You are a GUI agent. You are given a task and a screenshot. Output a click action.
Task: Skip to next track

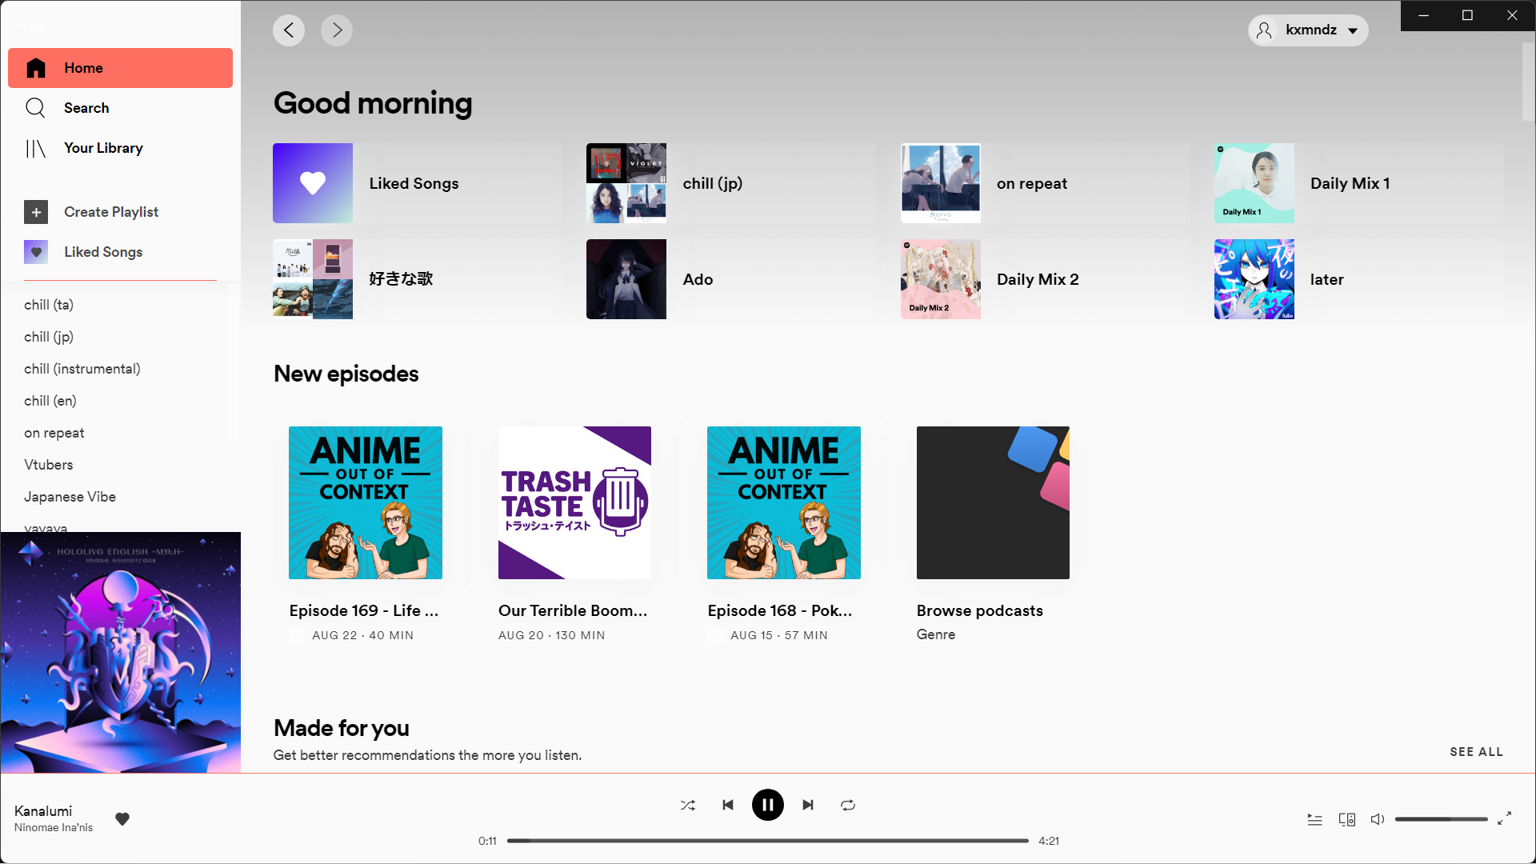click(808, 805)
